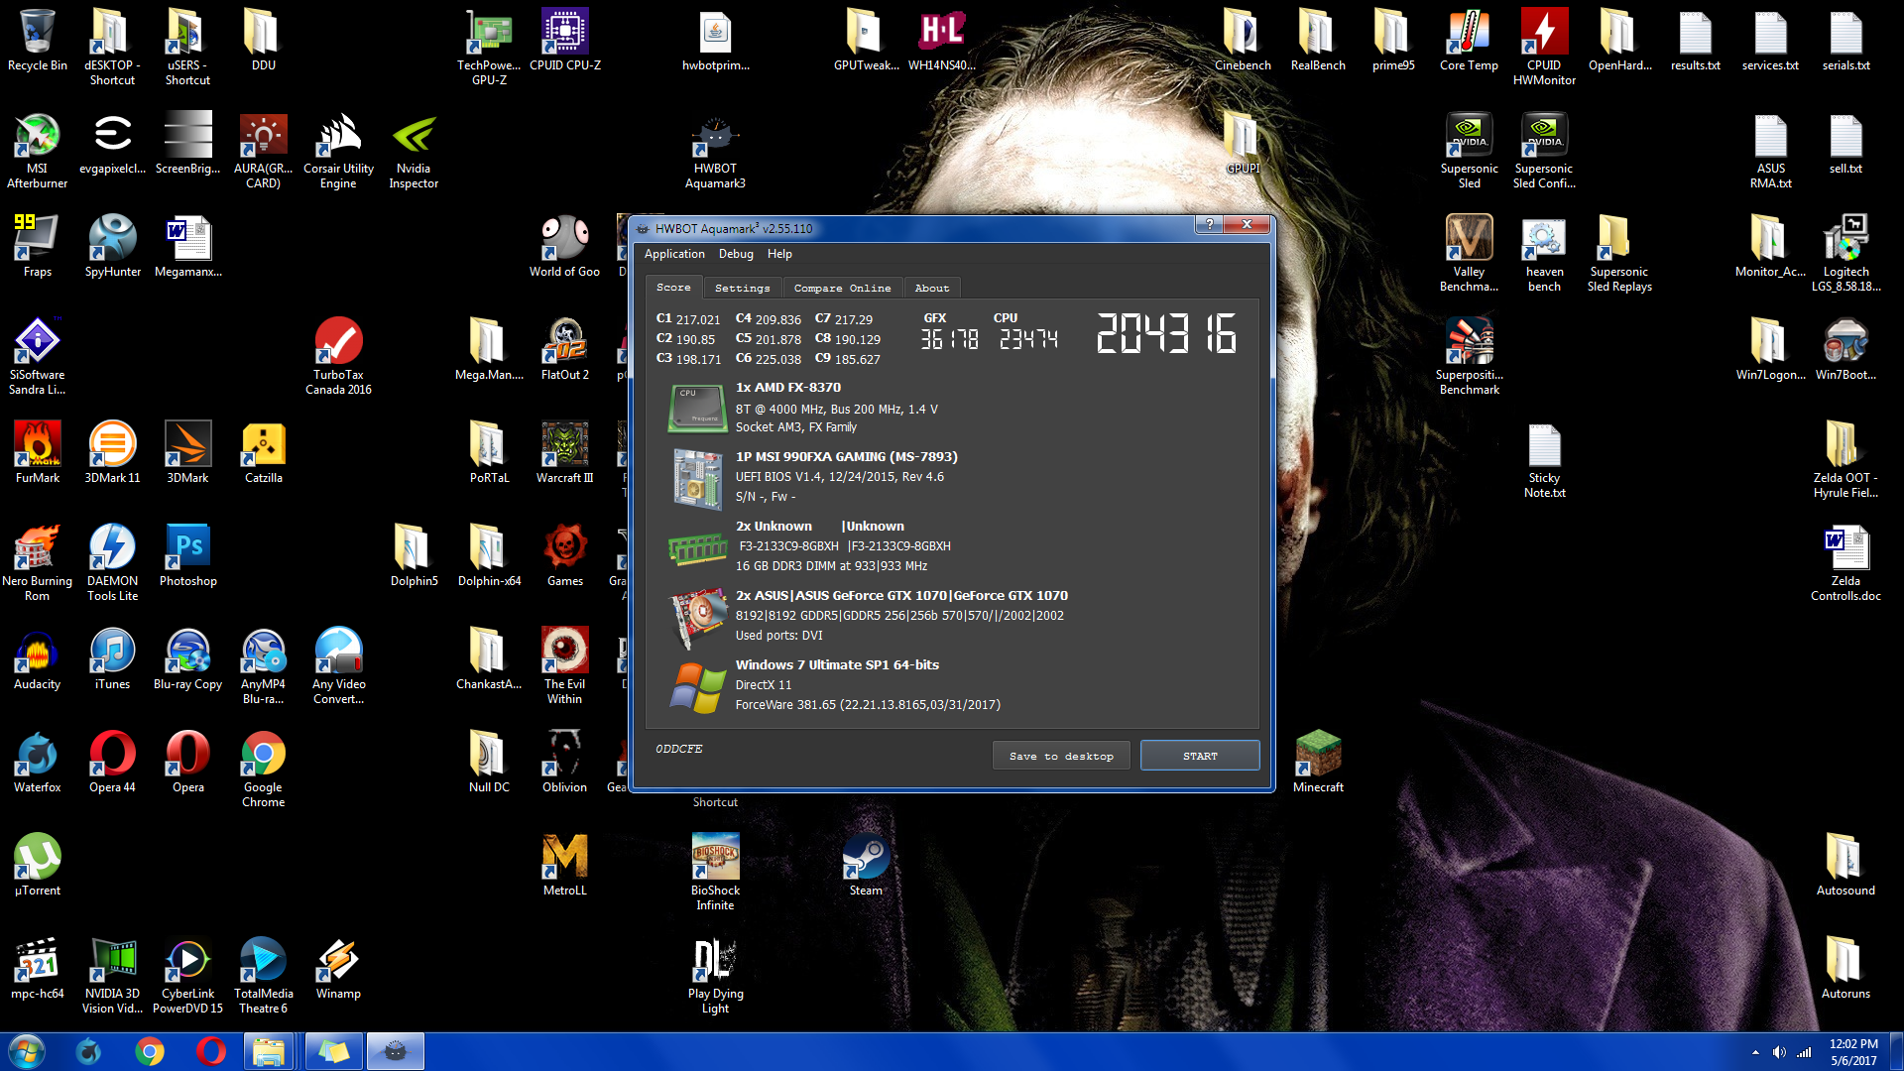Screen dimensions: 1904x1071
Task: Click the GeForce GTX 1070 graphics card icon
Action: coord(698,617)
